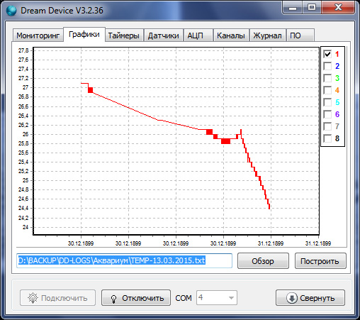Enable channel 2 checkbox
Image resolution: width=360 pixels, height=320 pixels.
(327, 66)
